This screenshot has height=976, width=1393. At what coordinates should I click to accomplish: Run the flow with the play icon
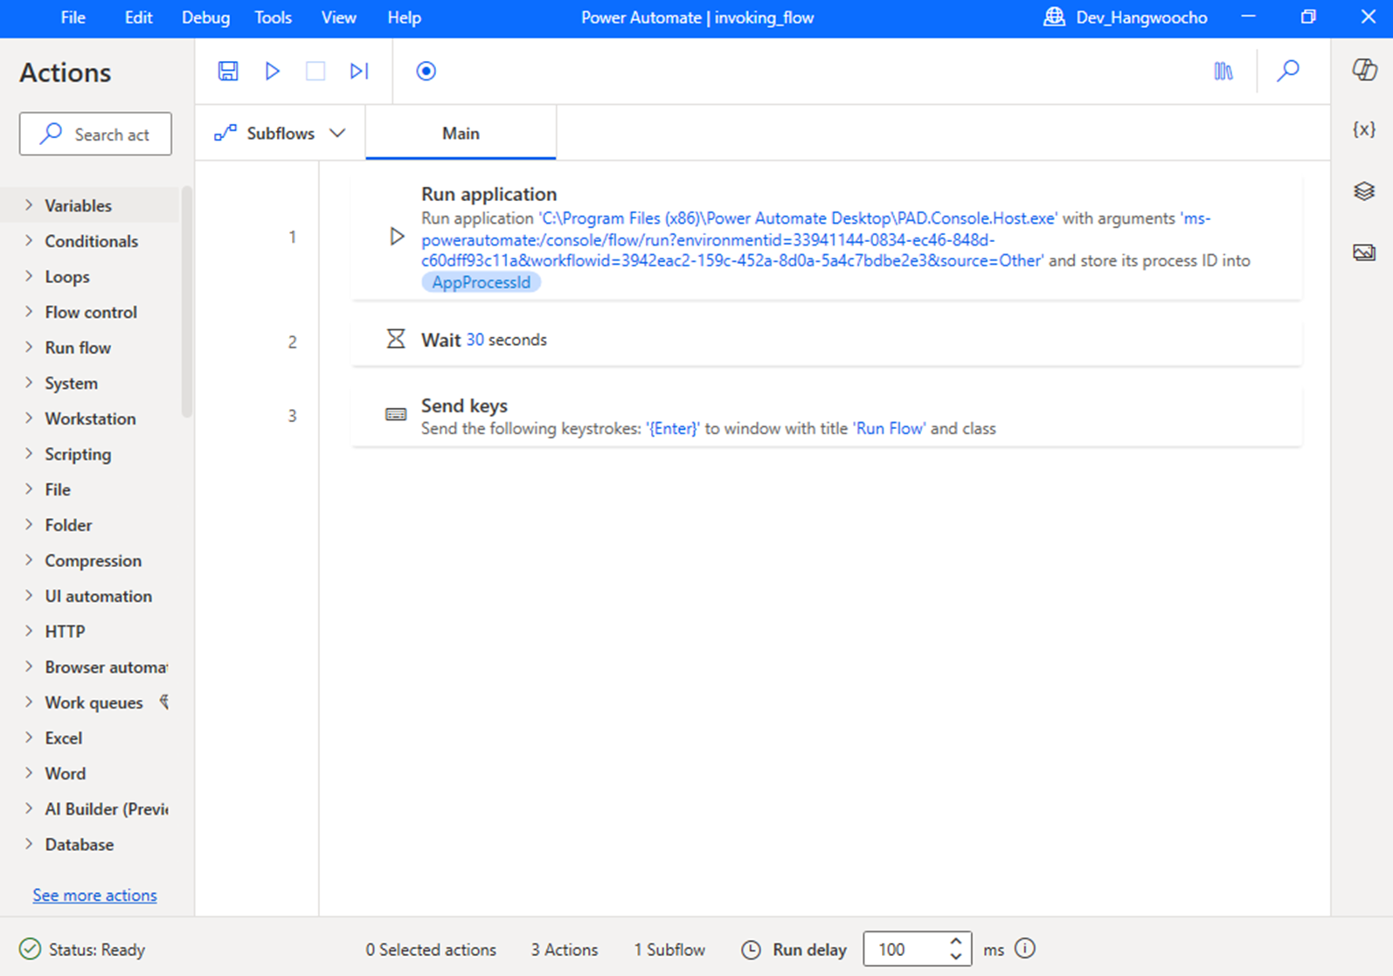click(273, 71)
